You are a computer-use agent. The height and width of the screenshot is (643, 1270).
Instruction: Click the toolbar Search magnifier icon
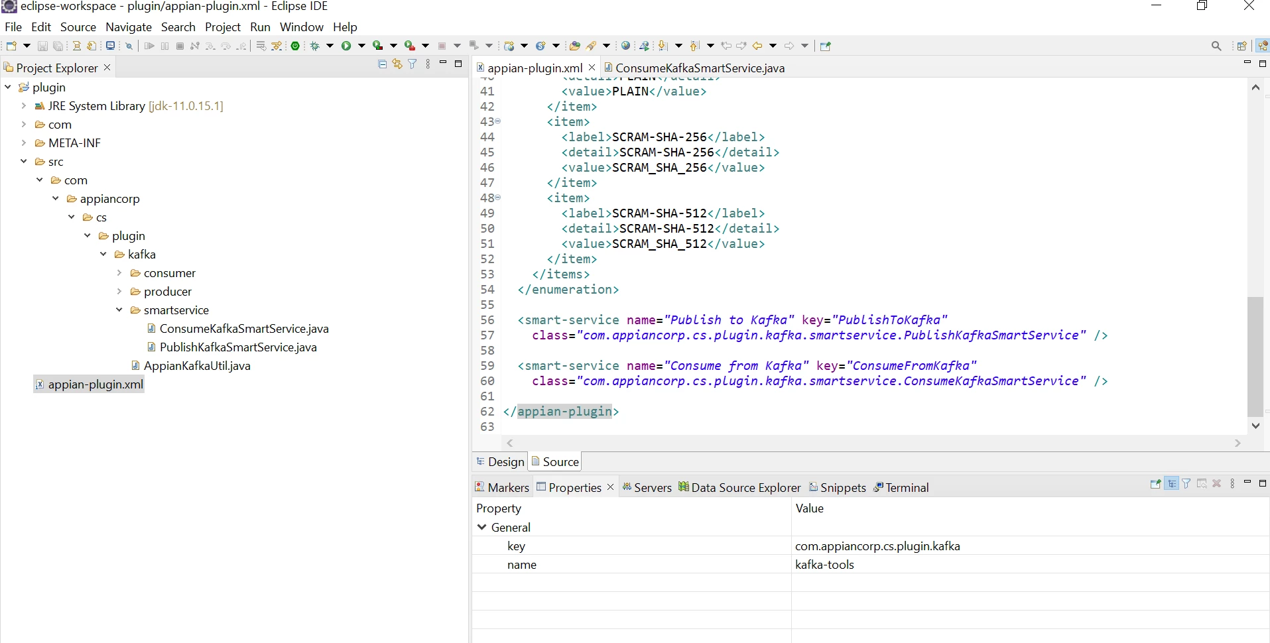click(1216, 46)
